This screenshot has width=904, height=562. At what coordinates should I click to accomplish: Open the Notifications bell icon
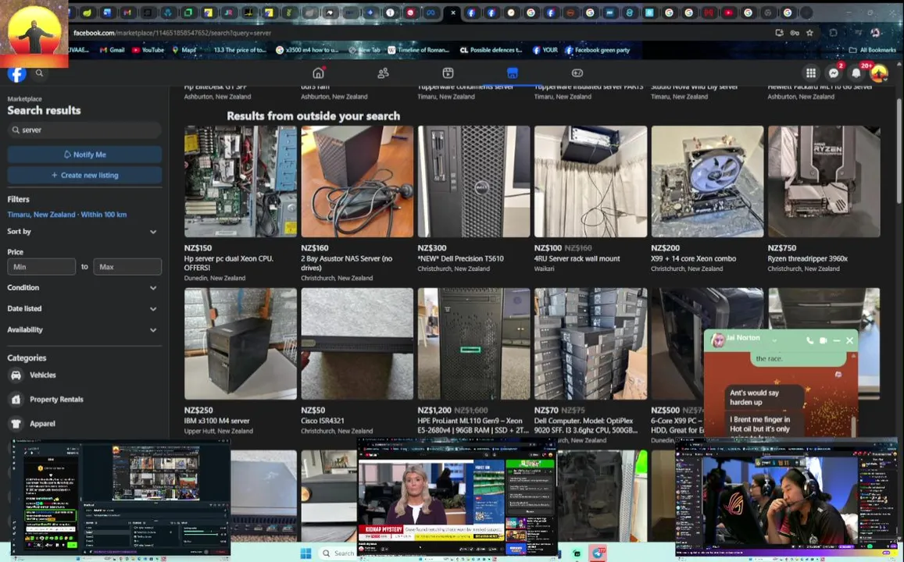click(856, 73)
